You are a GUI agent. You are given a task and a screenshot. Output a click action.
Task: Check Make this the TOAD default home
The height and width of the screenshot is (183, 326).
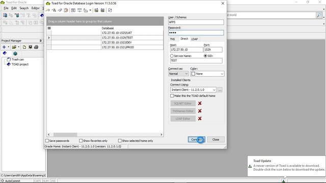[172, 96]
